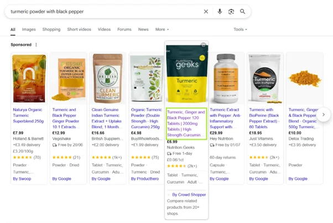The height and width of the screenshot is (223, 333).
Task: Click the Vegishake organic powder product image
Action: [69, 80]
